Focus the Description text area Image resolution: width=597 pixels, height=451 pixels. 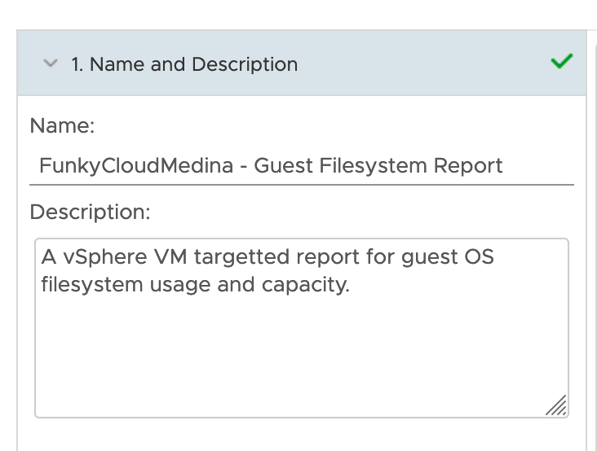302,328
